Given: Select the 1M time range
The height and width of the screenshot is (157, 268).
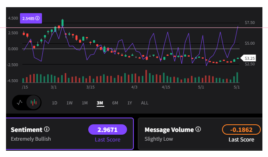Looking at the screenshot, I should coord(85,103).
